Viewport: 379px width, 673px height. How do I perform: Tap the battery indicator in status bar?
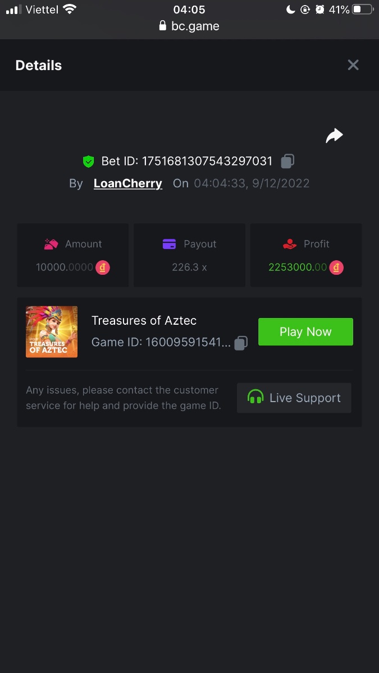point(363,10)
